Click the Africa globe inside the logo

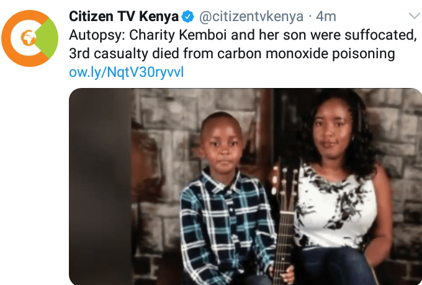click(x=29, y=38)
